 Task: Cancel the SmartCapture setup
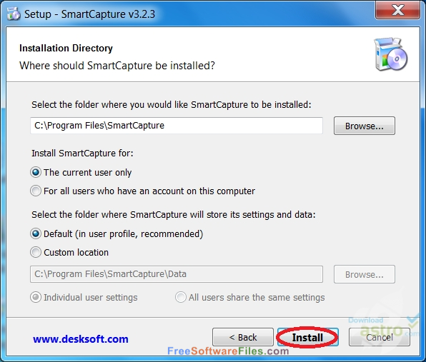click(x=380, y=337)
